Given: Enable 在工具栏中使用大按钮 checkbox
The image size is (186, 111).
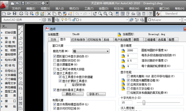Looking at the screenshot, I should point(55,69).
